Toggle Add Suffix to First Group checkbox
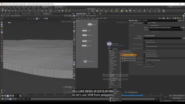Viewport: 185px width, 104px height. pyautogui.click(x=144, y=52)
